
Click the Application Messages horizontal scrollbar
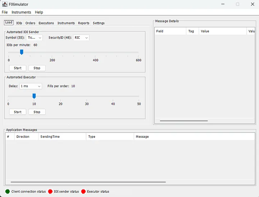coord(88,182)
